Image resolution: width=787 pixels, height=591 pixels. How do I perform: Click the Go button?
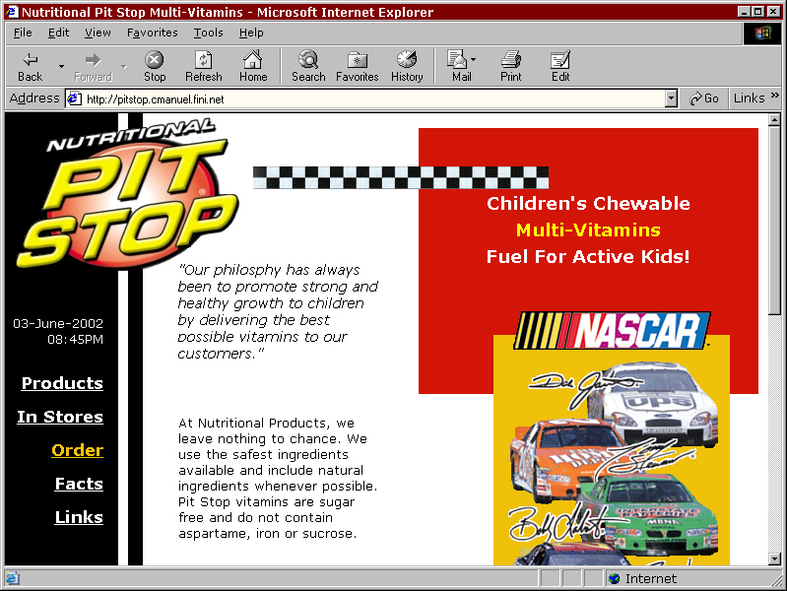pos(703,98)
